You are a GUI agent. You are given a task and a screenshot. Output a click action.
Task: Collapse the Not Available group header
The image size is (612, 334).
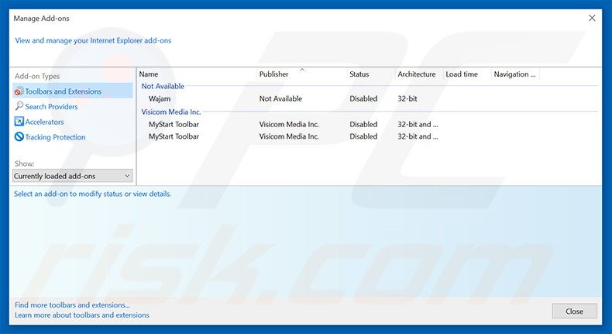pyautogui.click(x=163, y=86)
